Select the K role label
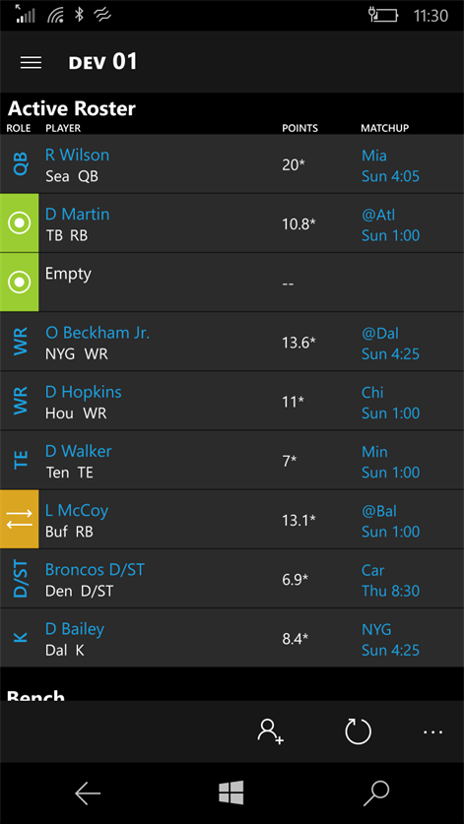The image size is (464, 824). coord(20,638)
